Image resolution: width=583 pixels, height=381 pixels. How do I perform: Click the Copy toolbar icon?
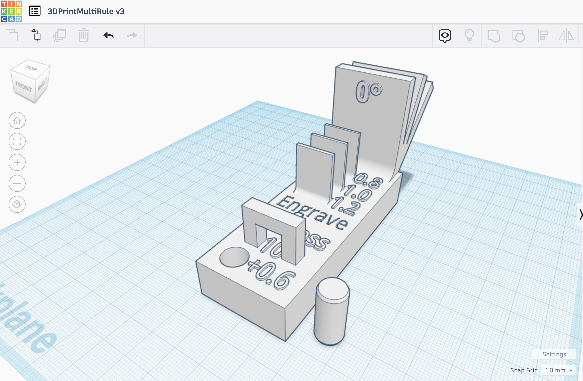[x=12, y=35]
